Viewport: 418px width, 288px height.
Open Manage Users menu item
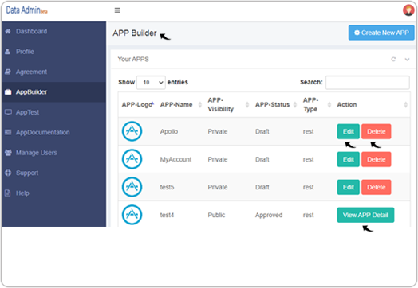[x=53, y=153]
